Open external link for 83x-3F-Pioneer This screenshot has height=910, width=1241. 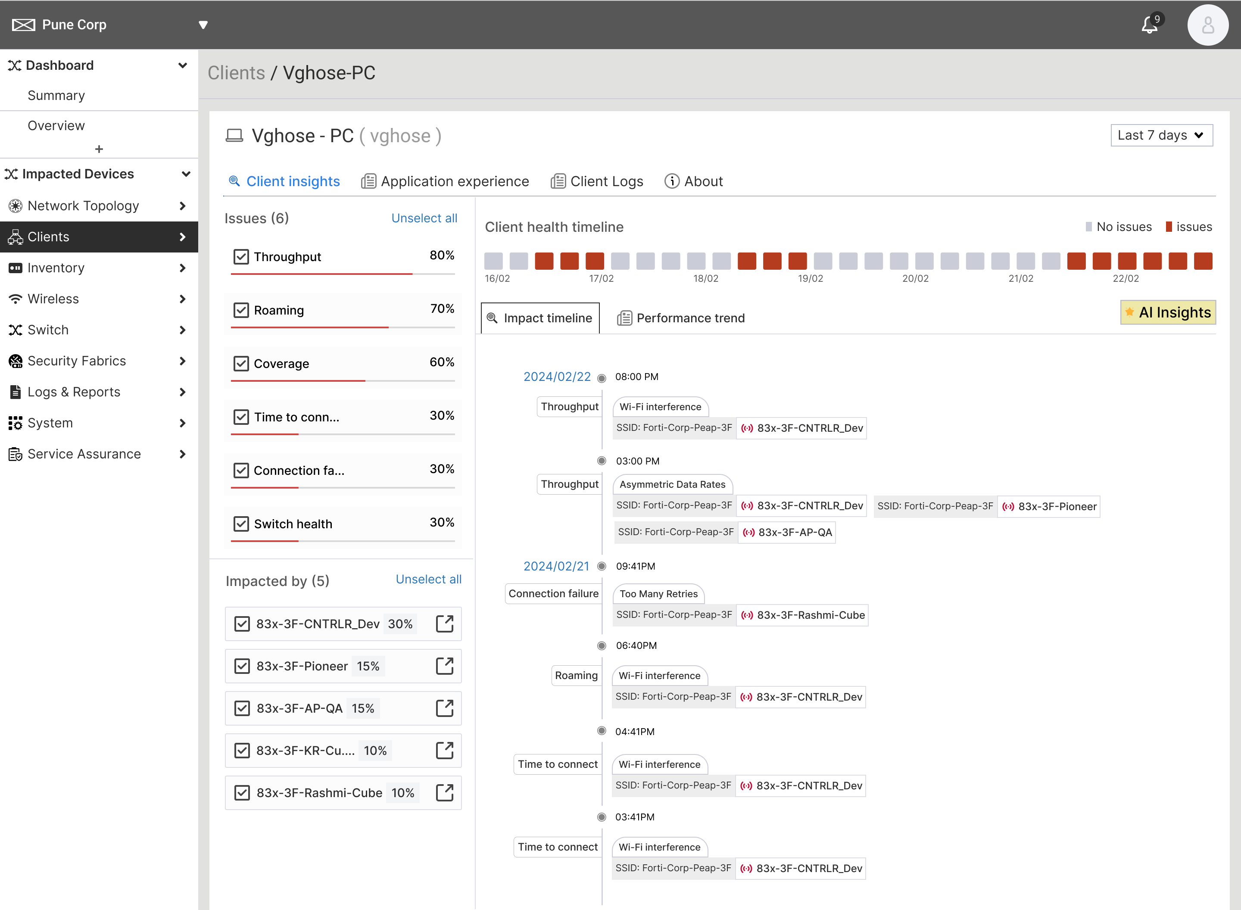point(444,666)
